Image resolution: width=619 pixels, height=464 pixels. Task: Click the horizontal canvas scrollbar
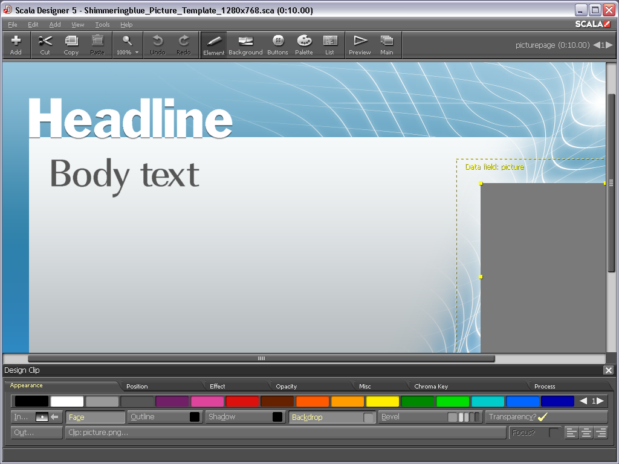(261, 358)
